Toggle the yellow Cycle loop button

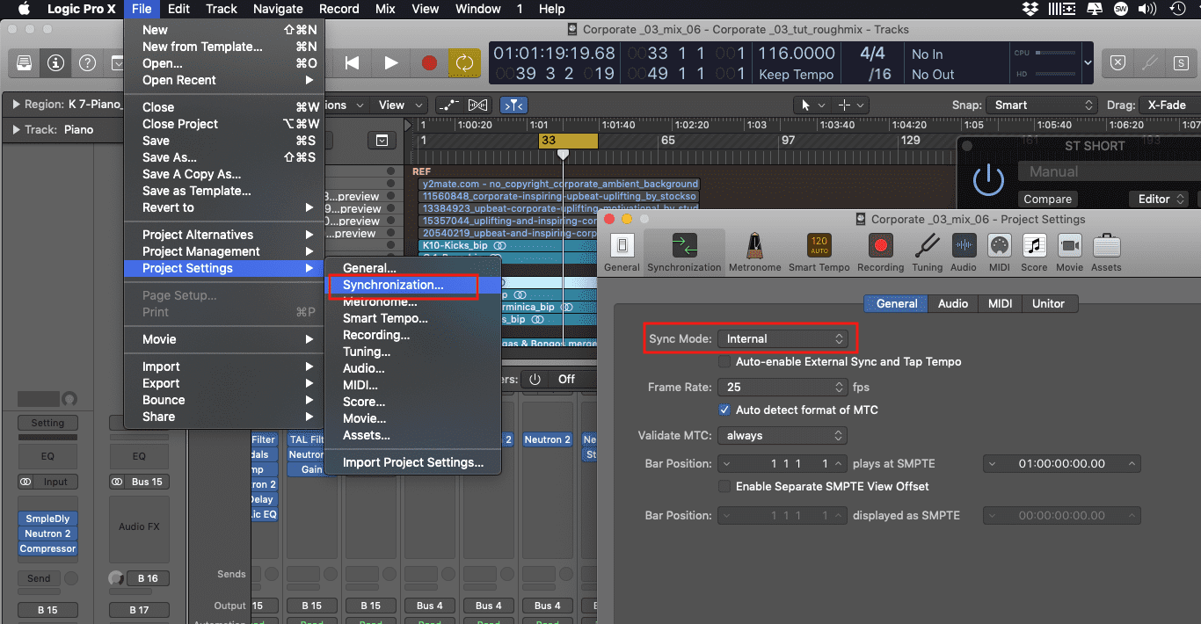[x=462, y=63]
